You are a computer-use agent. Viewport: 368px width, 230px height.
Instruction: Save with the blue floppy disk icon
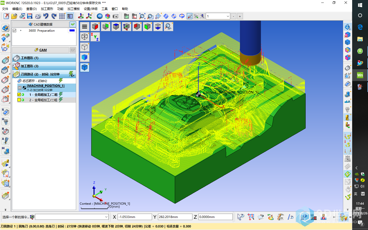30,16
